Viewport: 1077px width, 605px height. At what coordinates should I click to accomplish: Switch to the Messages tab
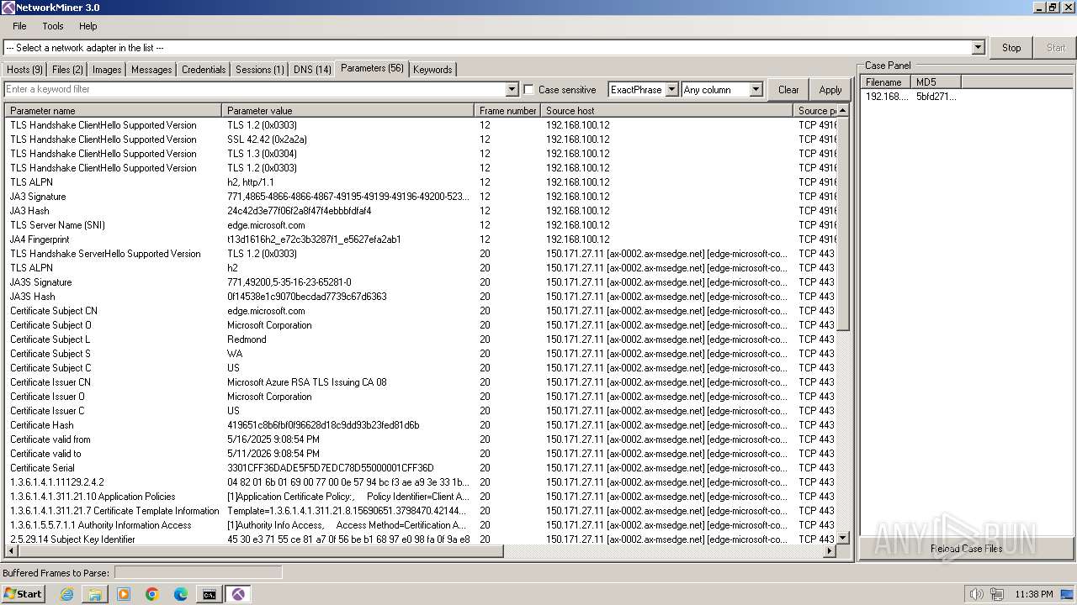151,70
